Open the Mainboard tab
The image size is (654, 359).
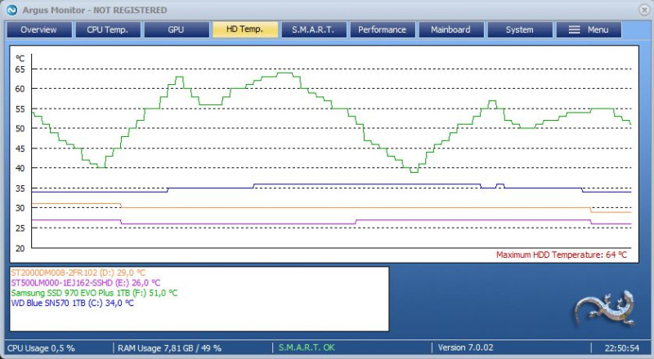click(451, 29)
